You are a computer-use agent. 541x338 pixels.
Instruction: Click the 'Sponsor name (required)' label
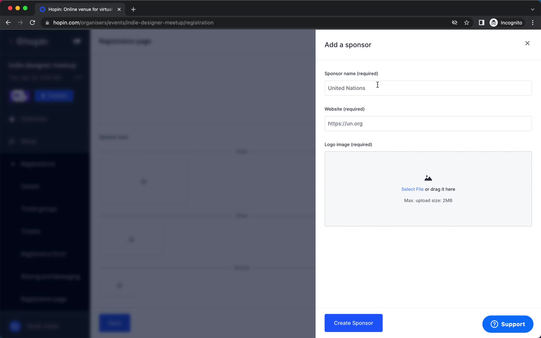pyautogui.click(x=351, y=74)
